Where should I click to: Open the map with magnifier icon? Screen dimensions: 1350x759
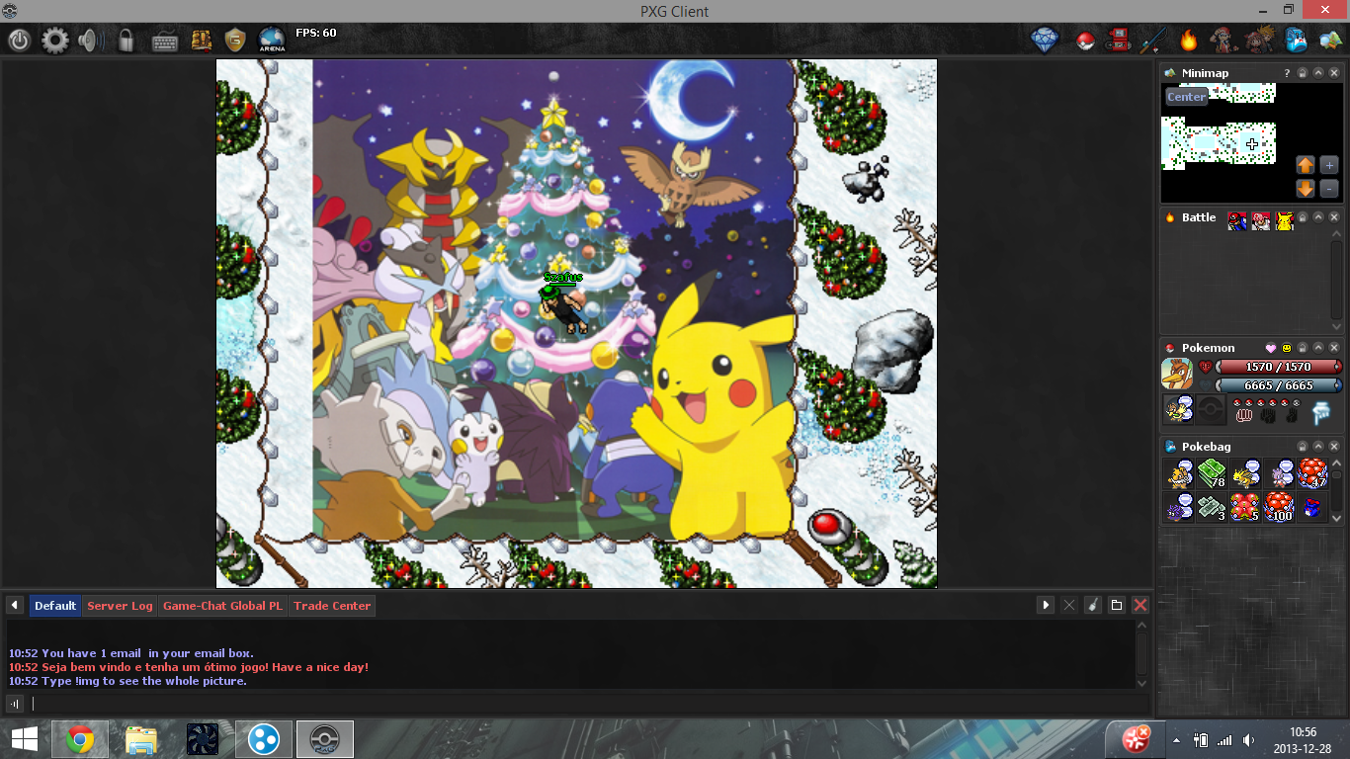pyautogui.click(x=1329, y=41)
